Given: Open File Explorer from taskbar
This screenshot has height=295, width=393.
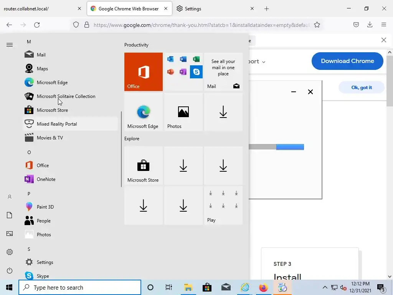Looking at the screenshot, I should pos(188,287).
